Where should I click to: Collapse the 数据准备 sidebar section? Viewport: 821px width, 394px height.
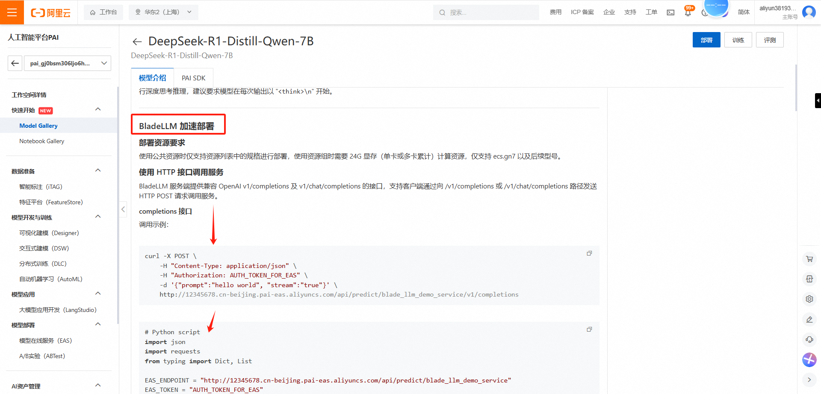(98, 171)
